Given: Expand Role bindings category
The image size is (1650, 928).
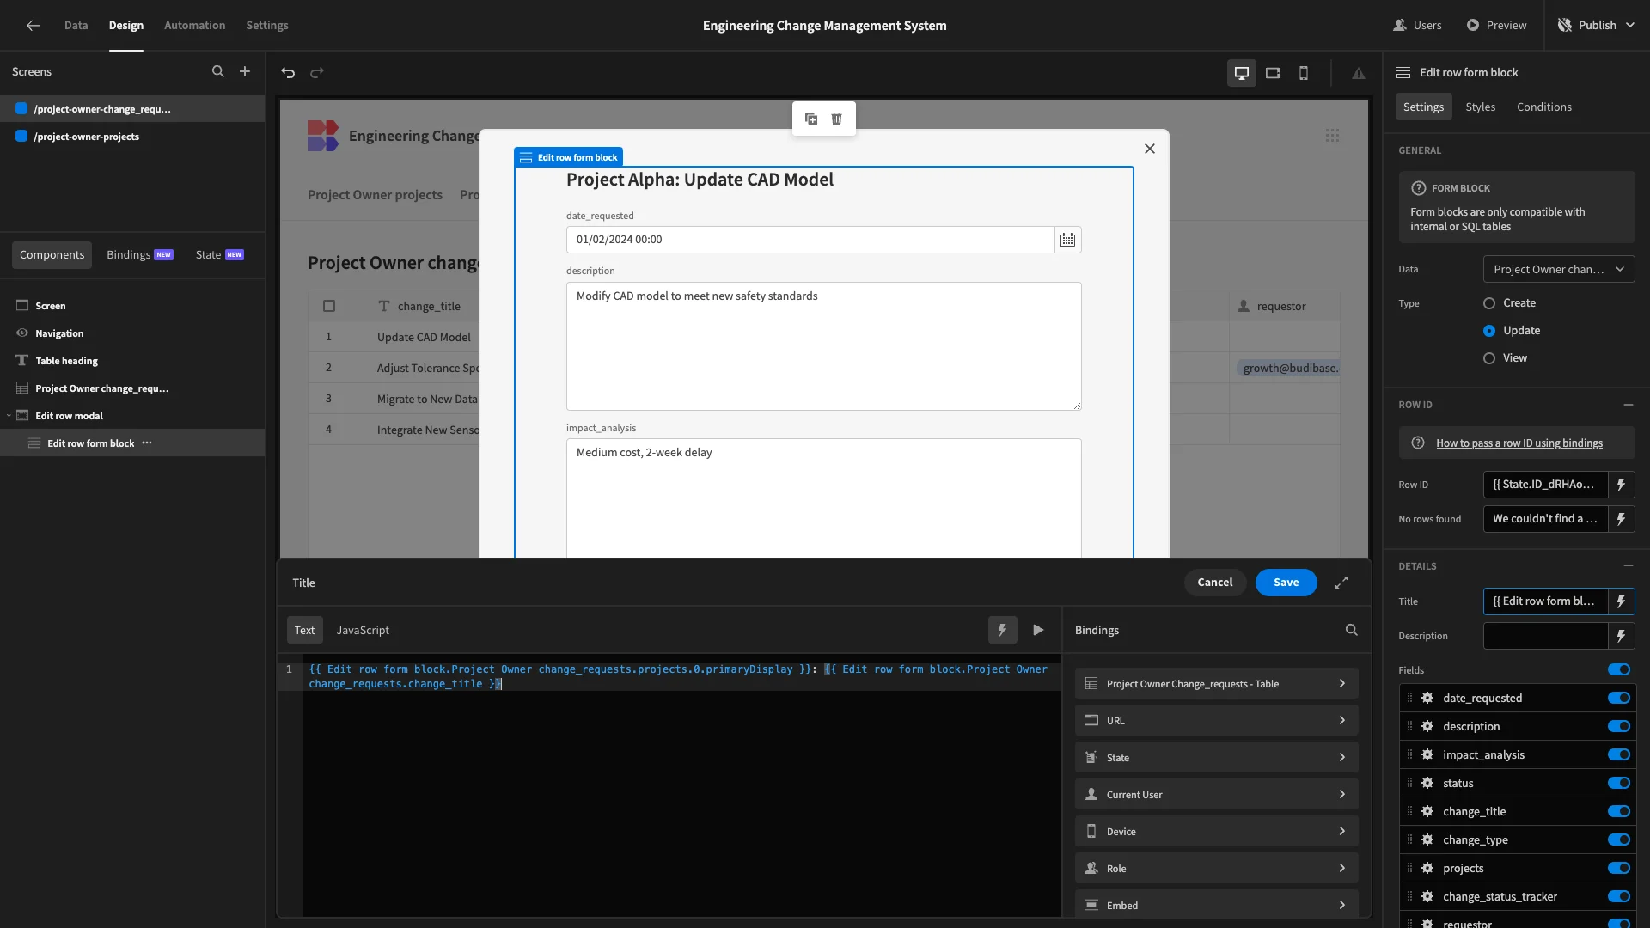Looking at the screenshot, I should 1216,869.
